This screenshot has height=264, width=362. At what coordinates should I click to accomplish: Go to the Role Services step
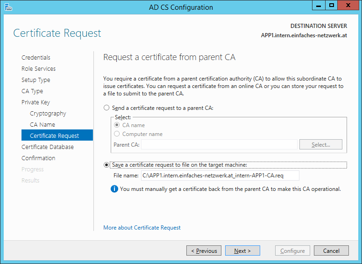(x=38, y=69)
